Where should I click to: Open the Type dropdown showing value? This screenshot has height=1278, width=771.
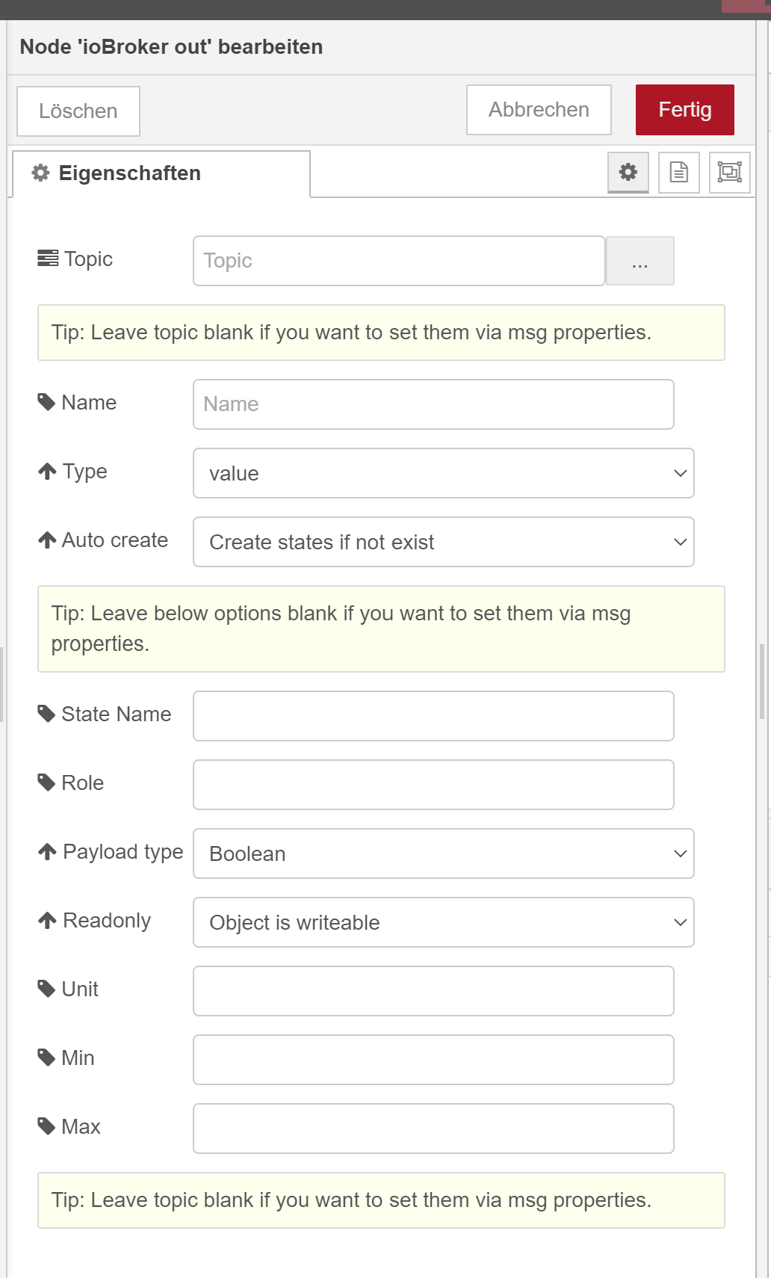click(x=444, y=473)
